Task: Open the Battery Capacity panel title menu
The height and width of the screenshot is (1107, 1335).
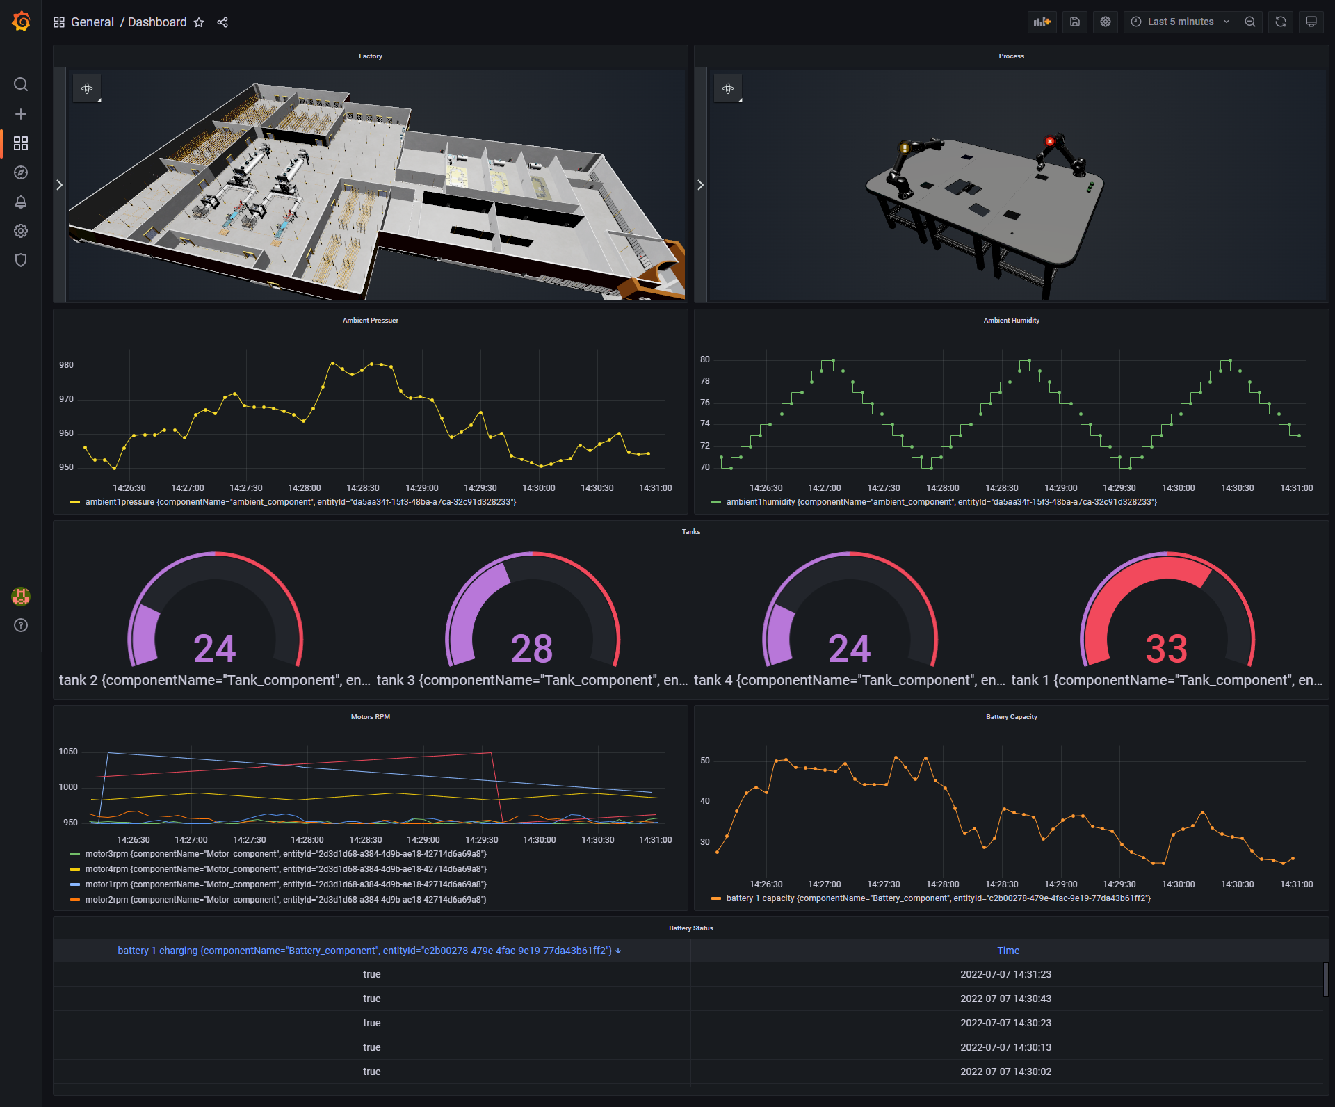Action: 1011,717
